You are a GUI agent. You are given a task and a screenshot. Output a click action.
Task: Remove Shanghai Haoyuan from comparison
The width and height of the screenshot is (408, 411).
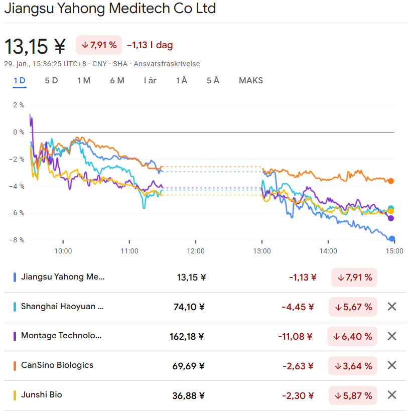(392, 307)
